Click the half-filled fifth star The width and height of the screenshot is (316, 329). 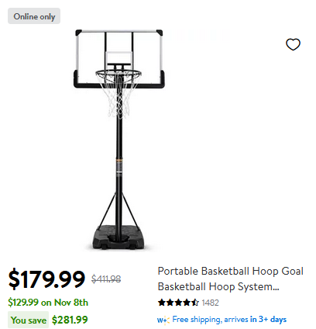point(195,303)
